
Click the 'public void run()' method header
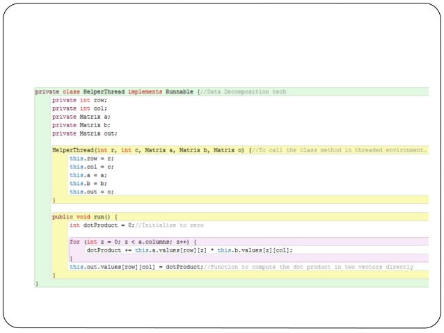tap(84, 217)
